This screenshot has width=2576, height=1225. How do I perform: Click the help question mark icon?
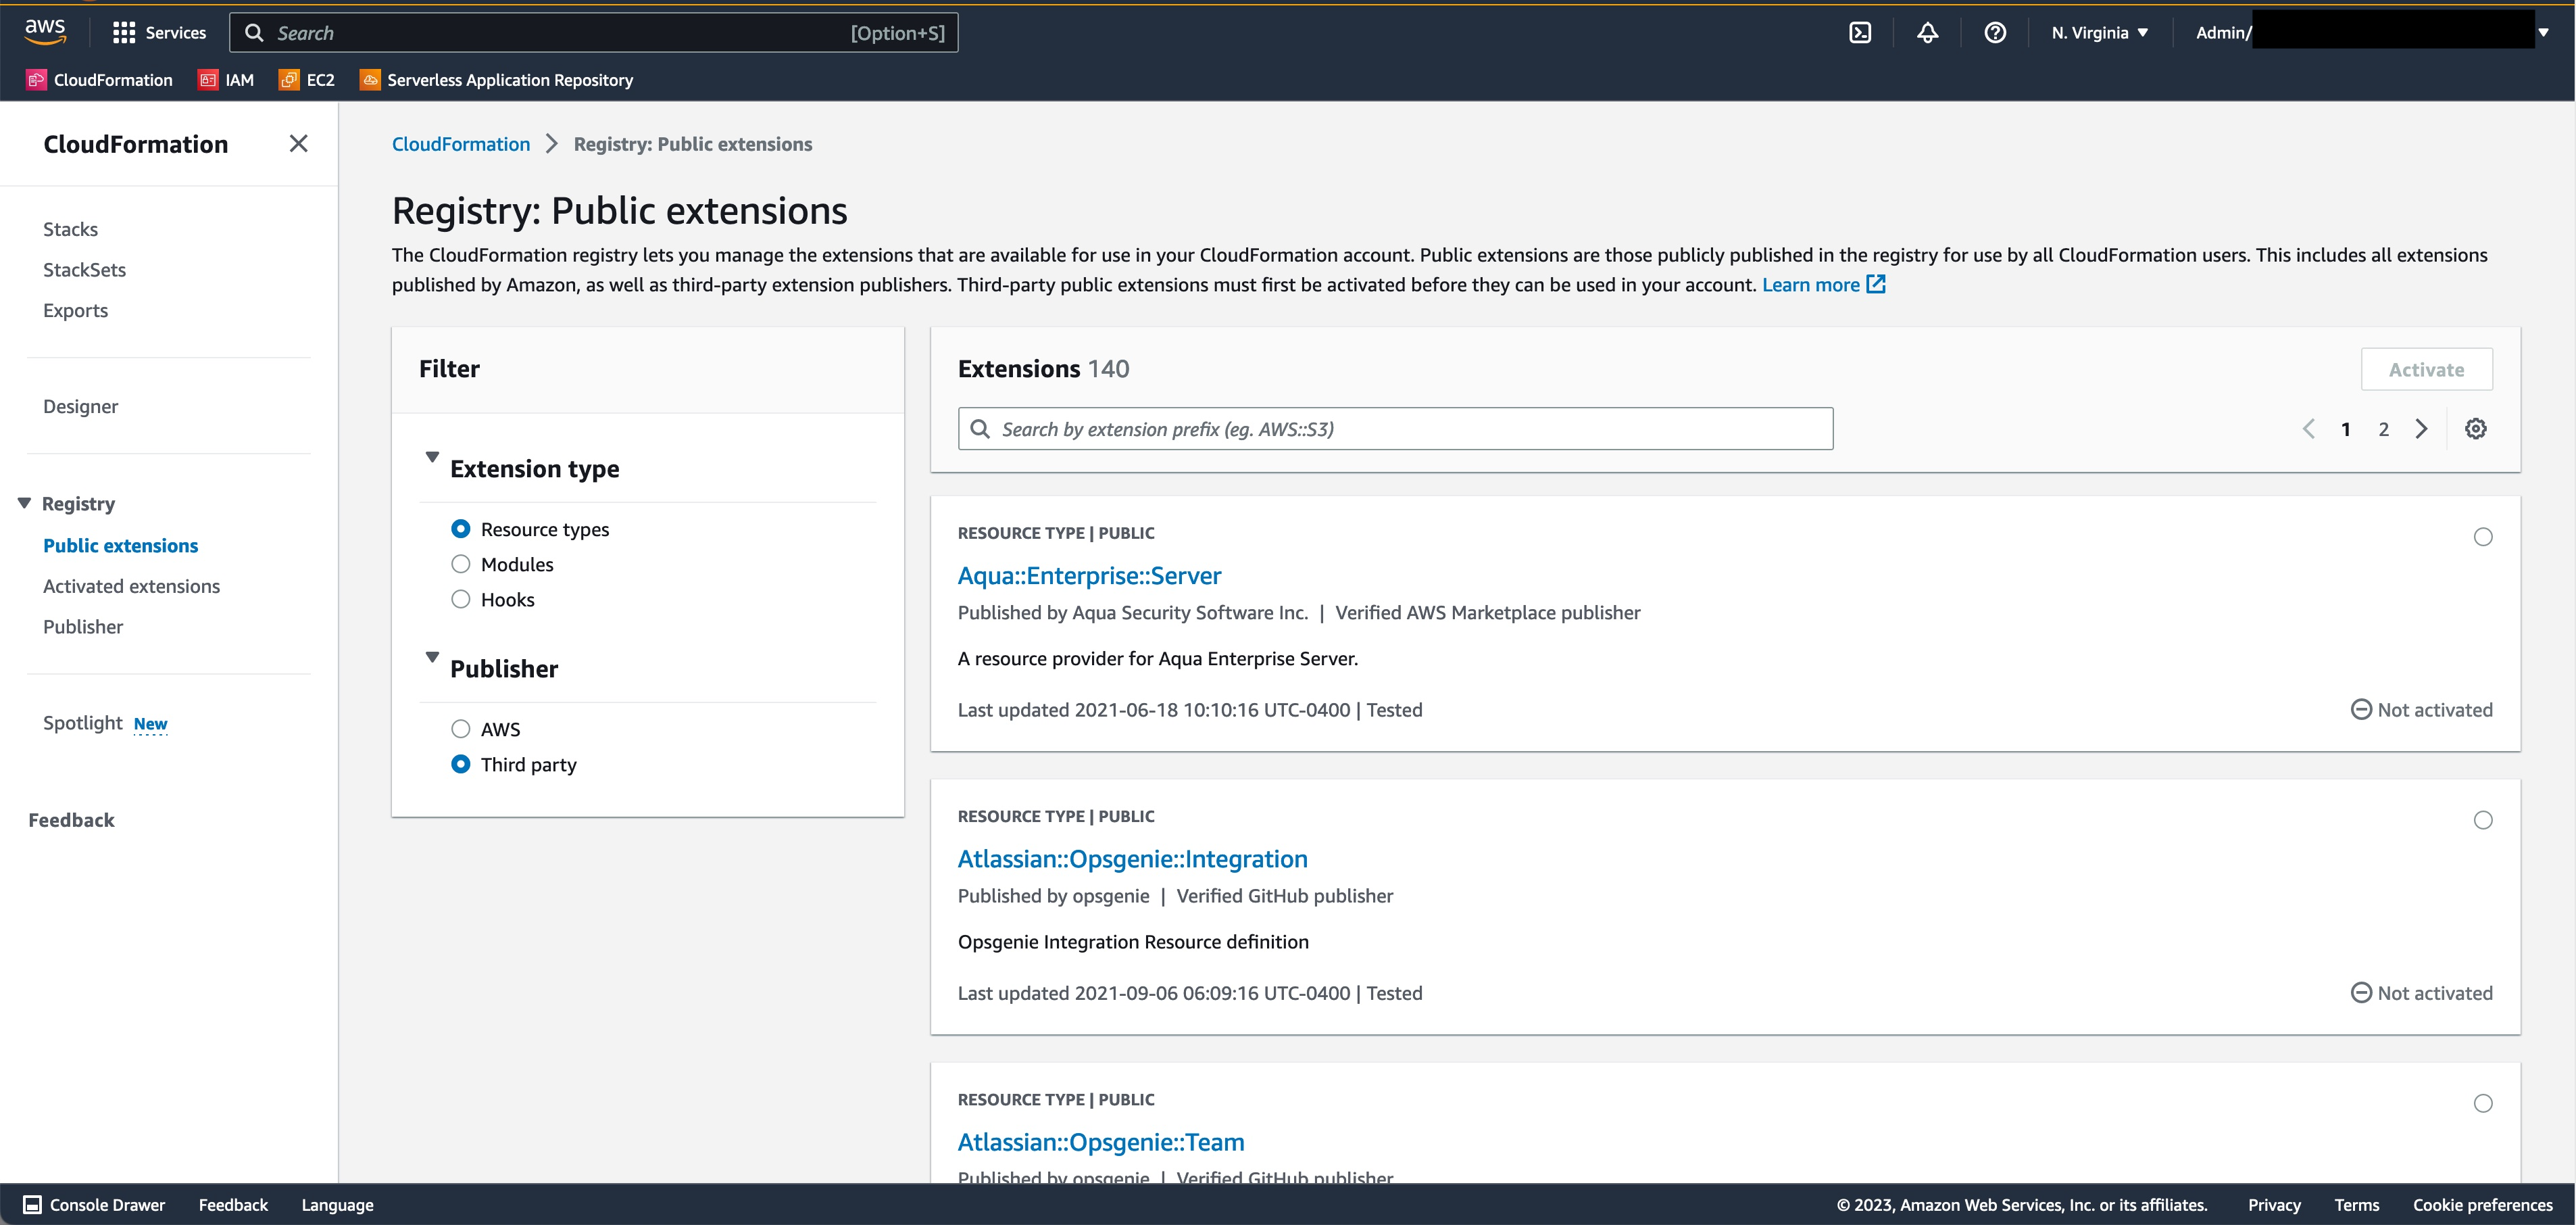(x=1995, y=33)
